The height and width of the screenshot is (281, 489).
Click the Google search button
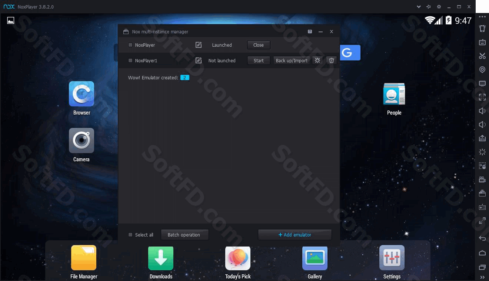(x=350, y=53)
